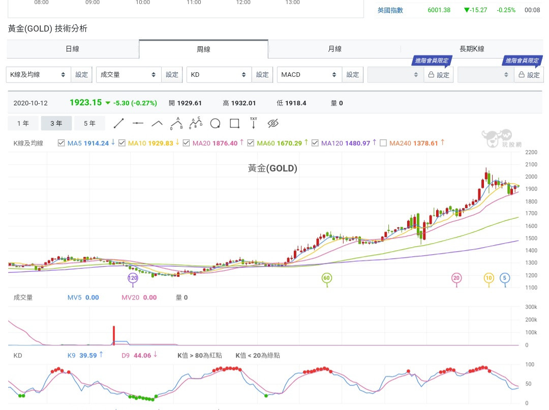This screenshot has width=549, height=410.
Task: Add a TXT text annotation
Action: point(253,123)
